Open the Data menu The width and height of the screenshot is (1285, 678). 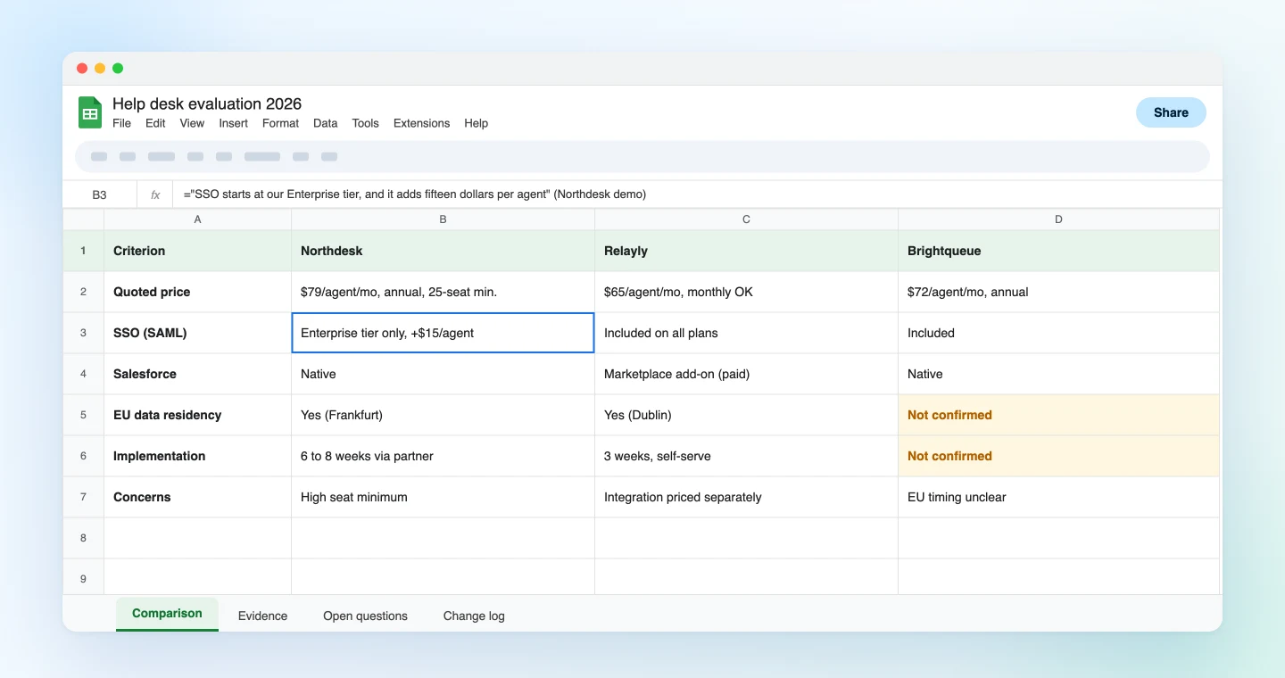point(326,123)
